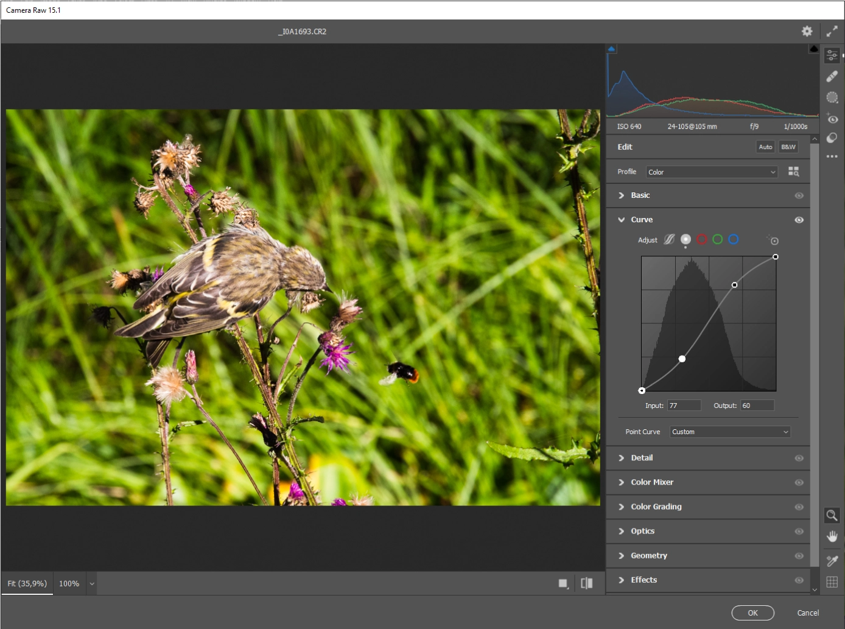Click the curve Input value field
This screenshot has width=845, height=629.
[684, 406]
